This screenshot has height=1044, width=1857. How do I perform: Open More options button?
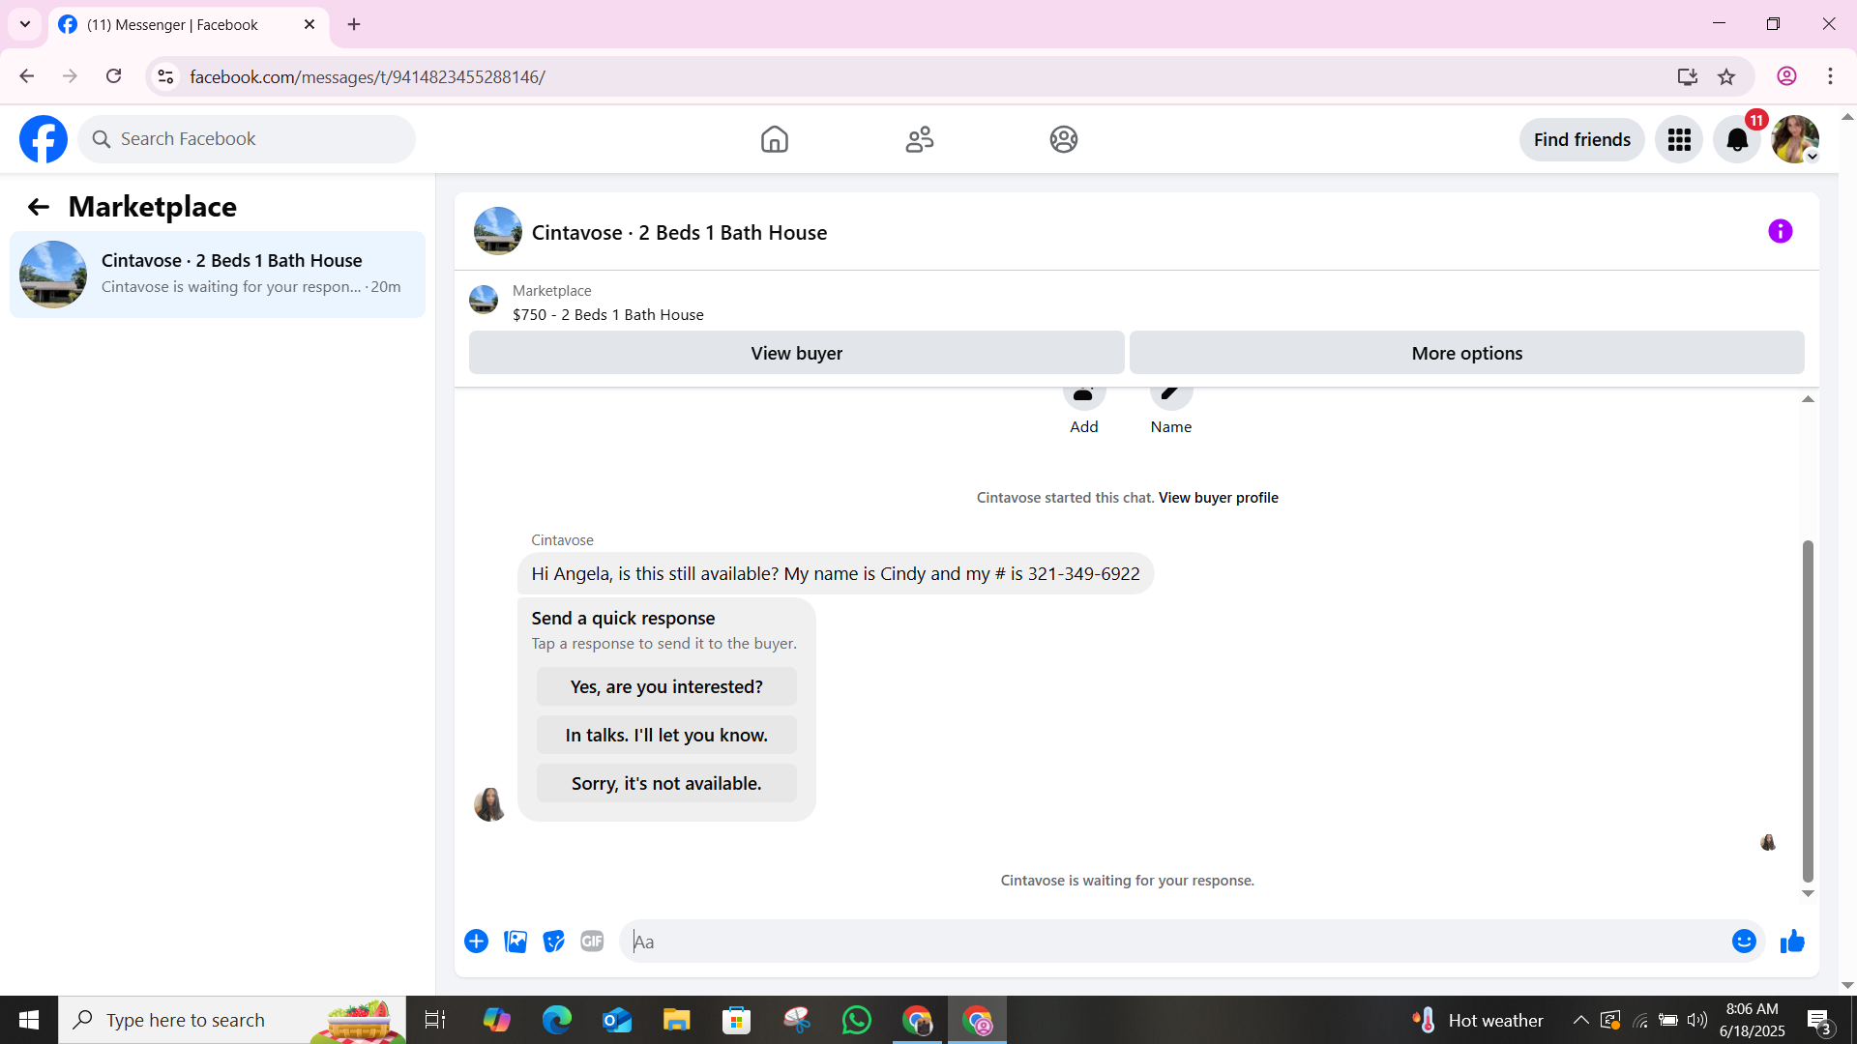click(1467, 353)
